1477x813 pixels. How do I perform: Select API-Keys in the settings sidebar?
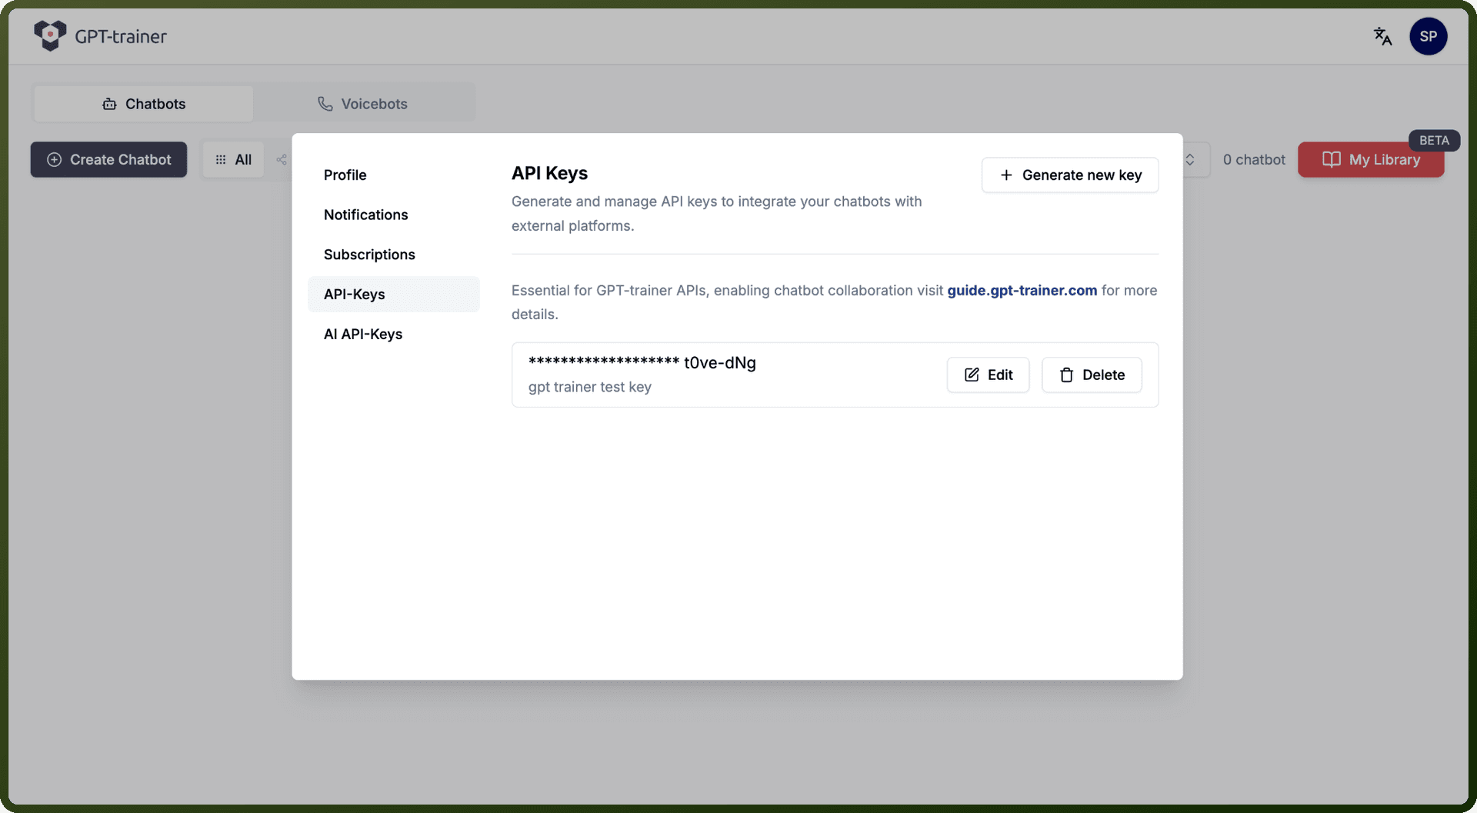click(x=393, y=294)
